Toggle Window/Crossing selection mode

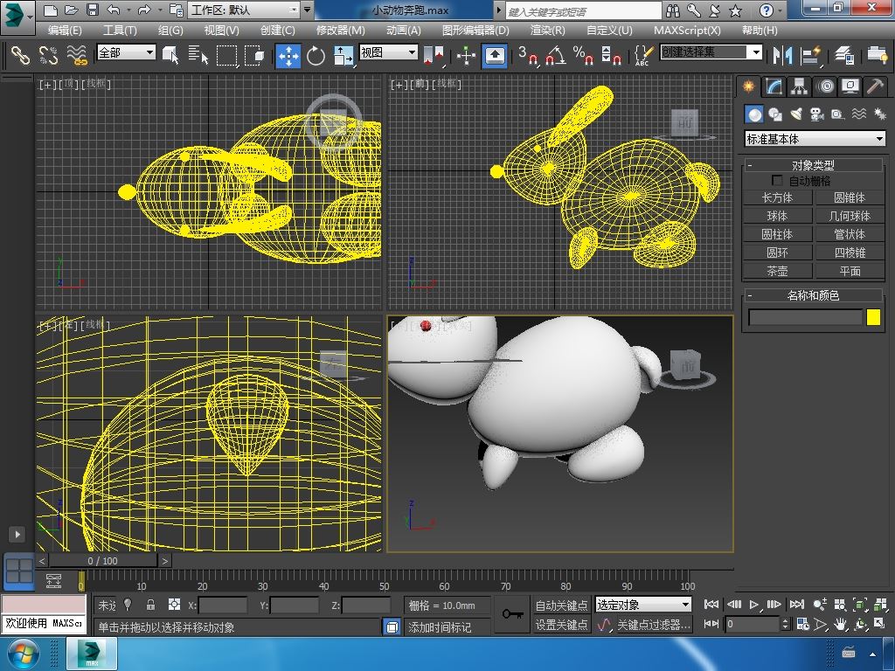click(x=254, y=55)
